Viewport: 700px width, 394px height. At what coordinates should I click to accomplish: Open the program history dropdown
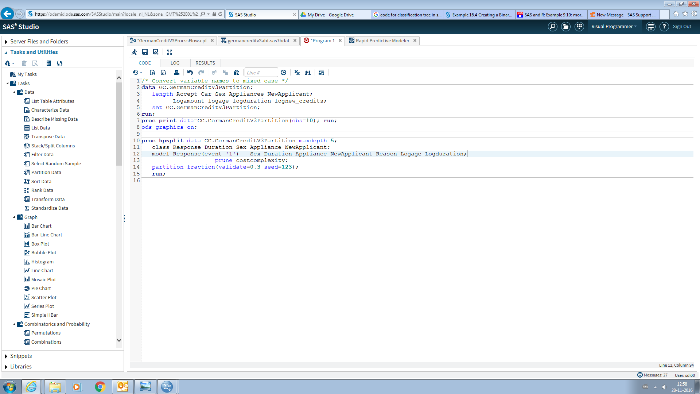[137, 73]
